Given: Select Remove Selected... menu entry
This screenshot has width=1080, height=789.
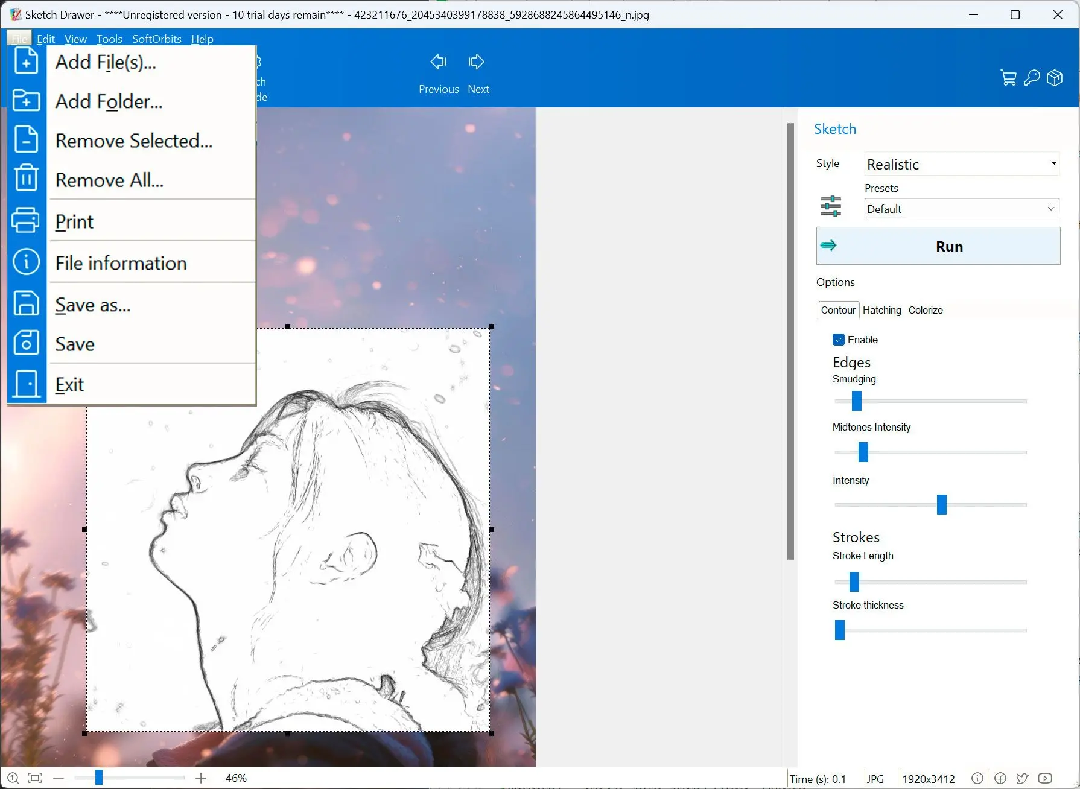Looking at the screenshot, I should pos(151,140).
